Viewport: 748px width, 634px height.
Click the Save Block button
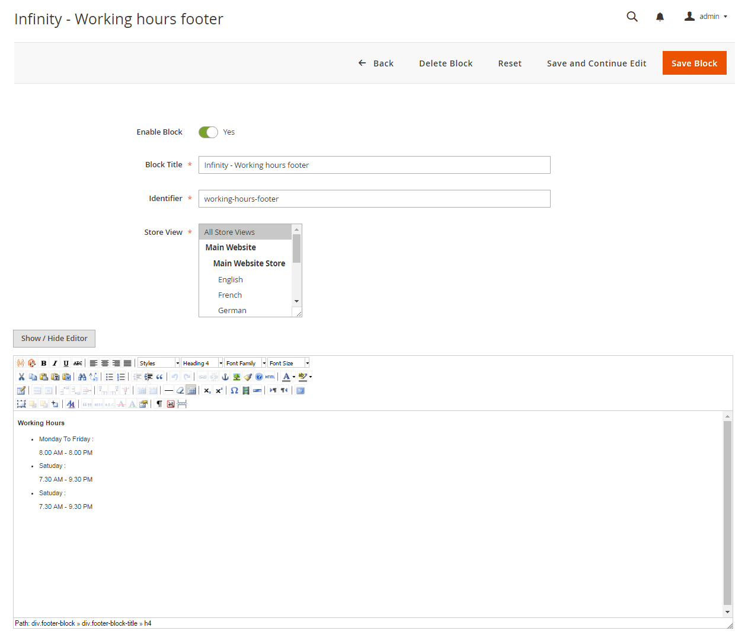click(695, 63)
